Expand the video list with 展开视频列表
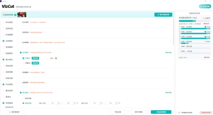Viewport: 213px width, 115px height. pyautogui.click(x=163, y=15)
